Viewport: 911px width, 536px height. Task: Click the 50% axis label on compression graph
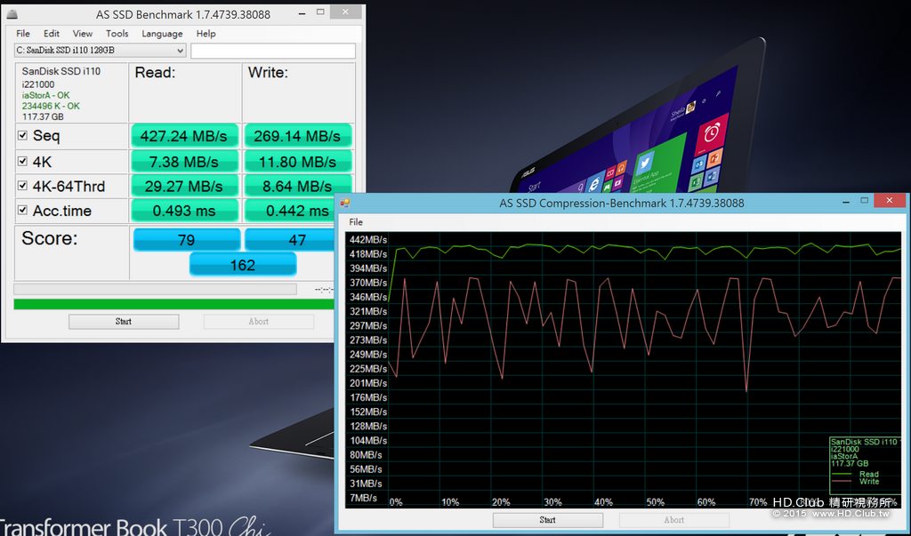tap(655, 501)
